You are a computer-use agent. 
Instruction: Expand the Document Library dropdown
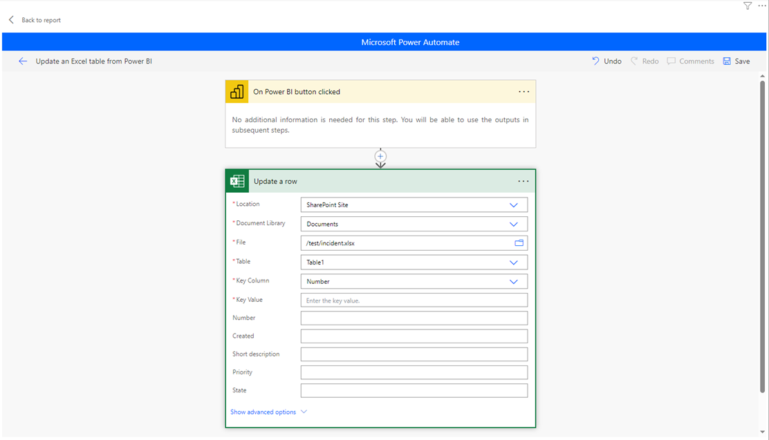pos(514,224)
